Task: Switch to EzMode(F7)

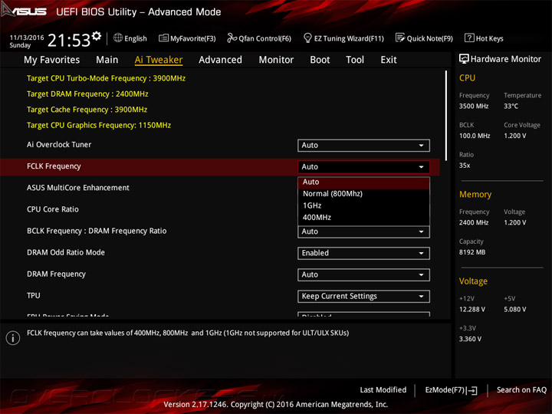Action: tap(451, 390)
